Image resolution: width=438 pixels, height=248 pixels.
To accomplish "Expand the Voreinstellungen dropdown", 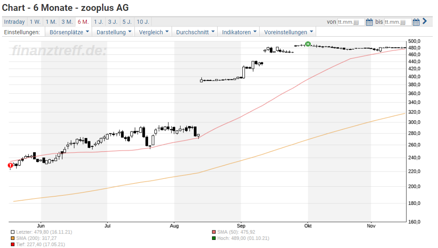I will (x=288, y=32).
